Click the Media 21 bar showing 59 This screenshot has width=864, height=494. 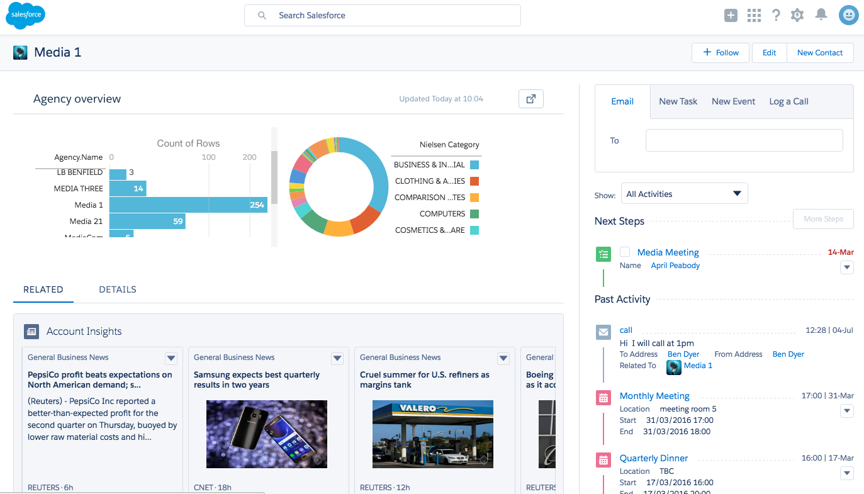pos(147,222)
